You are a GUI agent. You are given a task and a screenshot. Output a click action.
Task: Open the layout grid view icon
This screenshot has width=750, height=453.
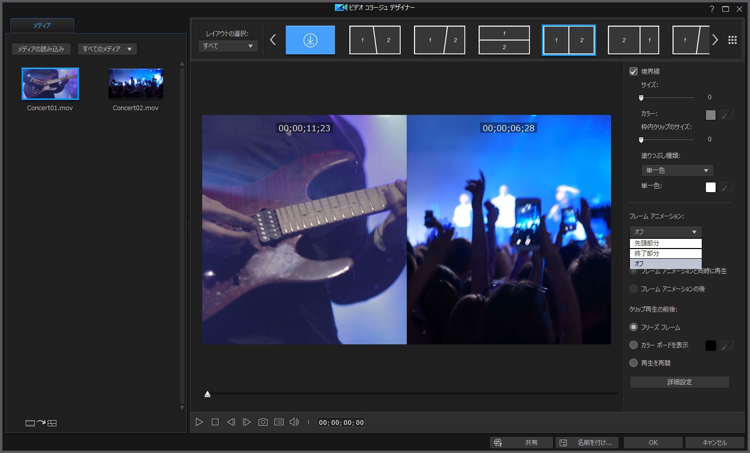point(732,40)
